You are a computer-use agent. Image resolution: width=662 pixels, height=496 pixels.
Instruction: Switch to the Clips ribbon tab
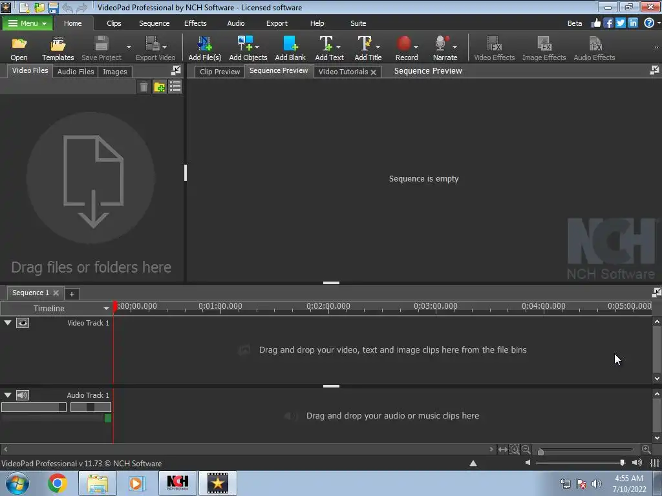(114, 23)
